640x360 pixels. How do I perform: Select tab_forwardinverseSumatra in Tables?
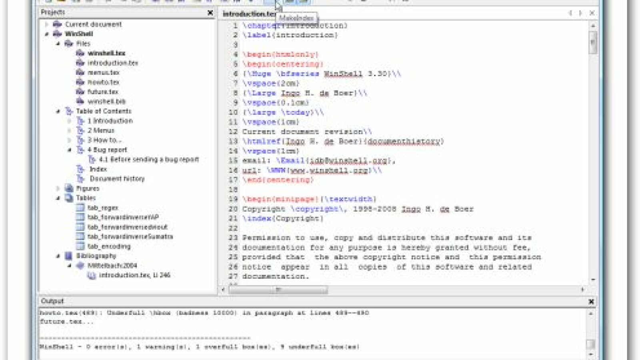tap(130, 236)
